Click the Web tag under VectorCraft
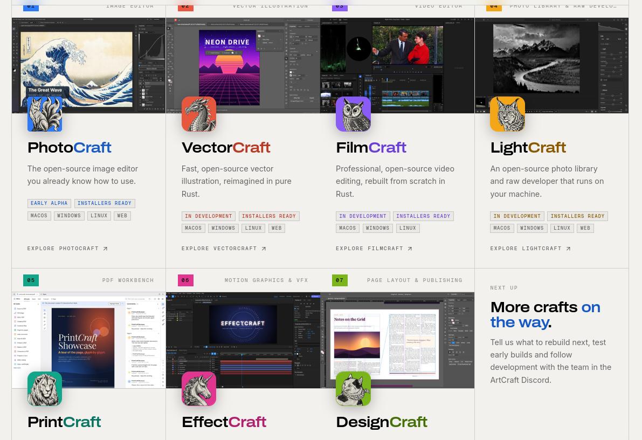The image size is (642, 440). 277,228
